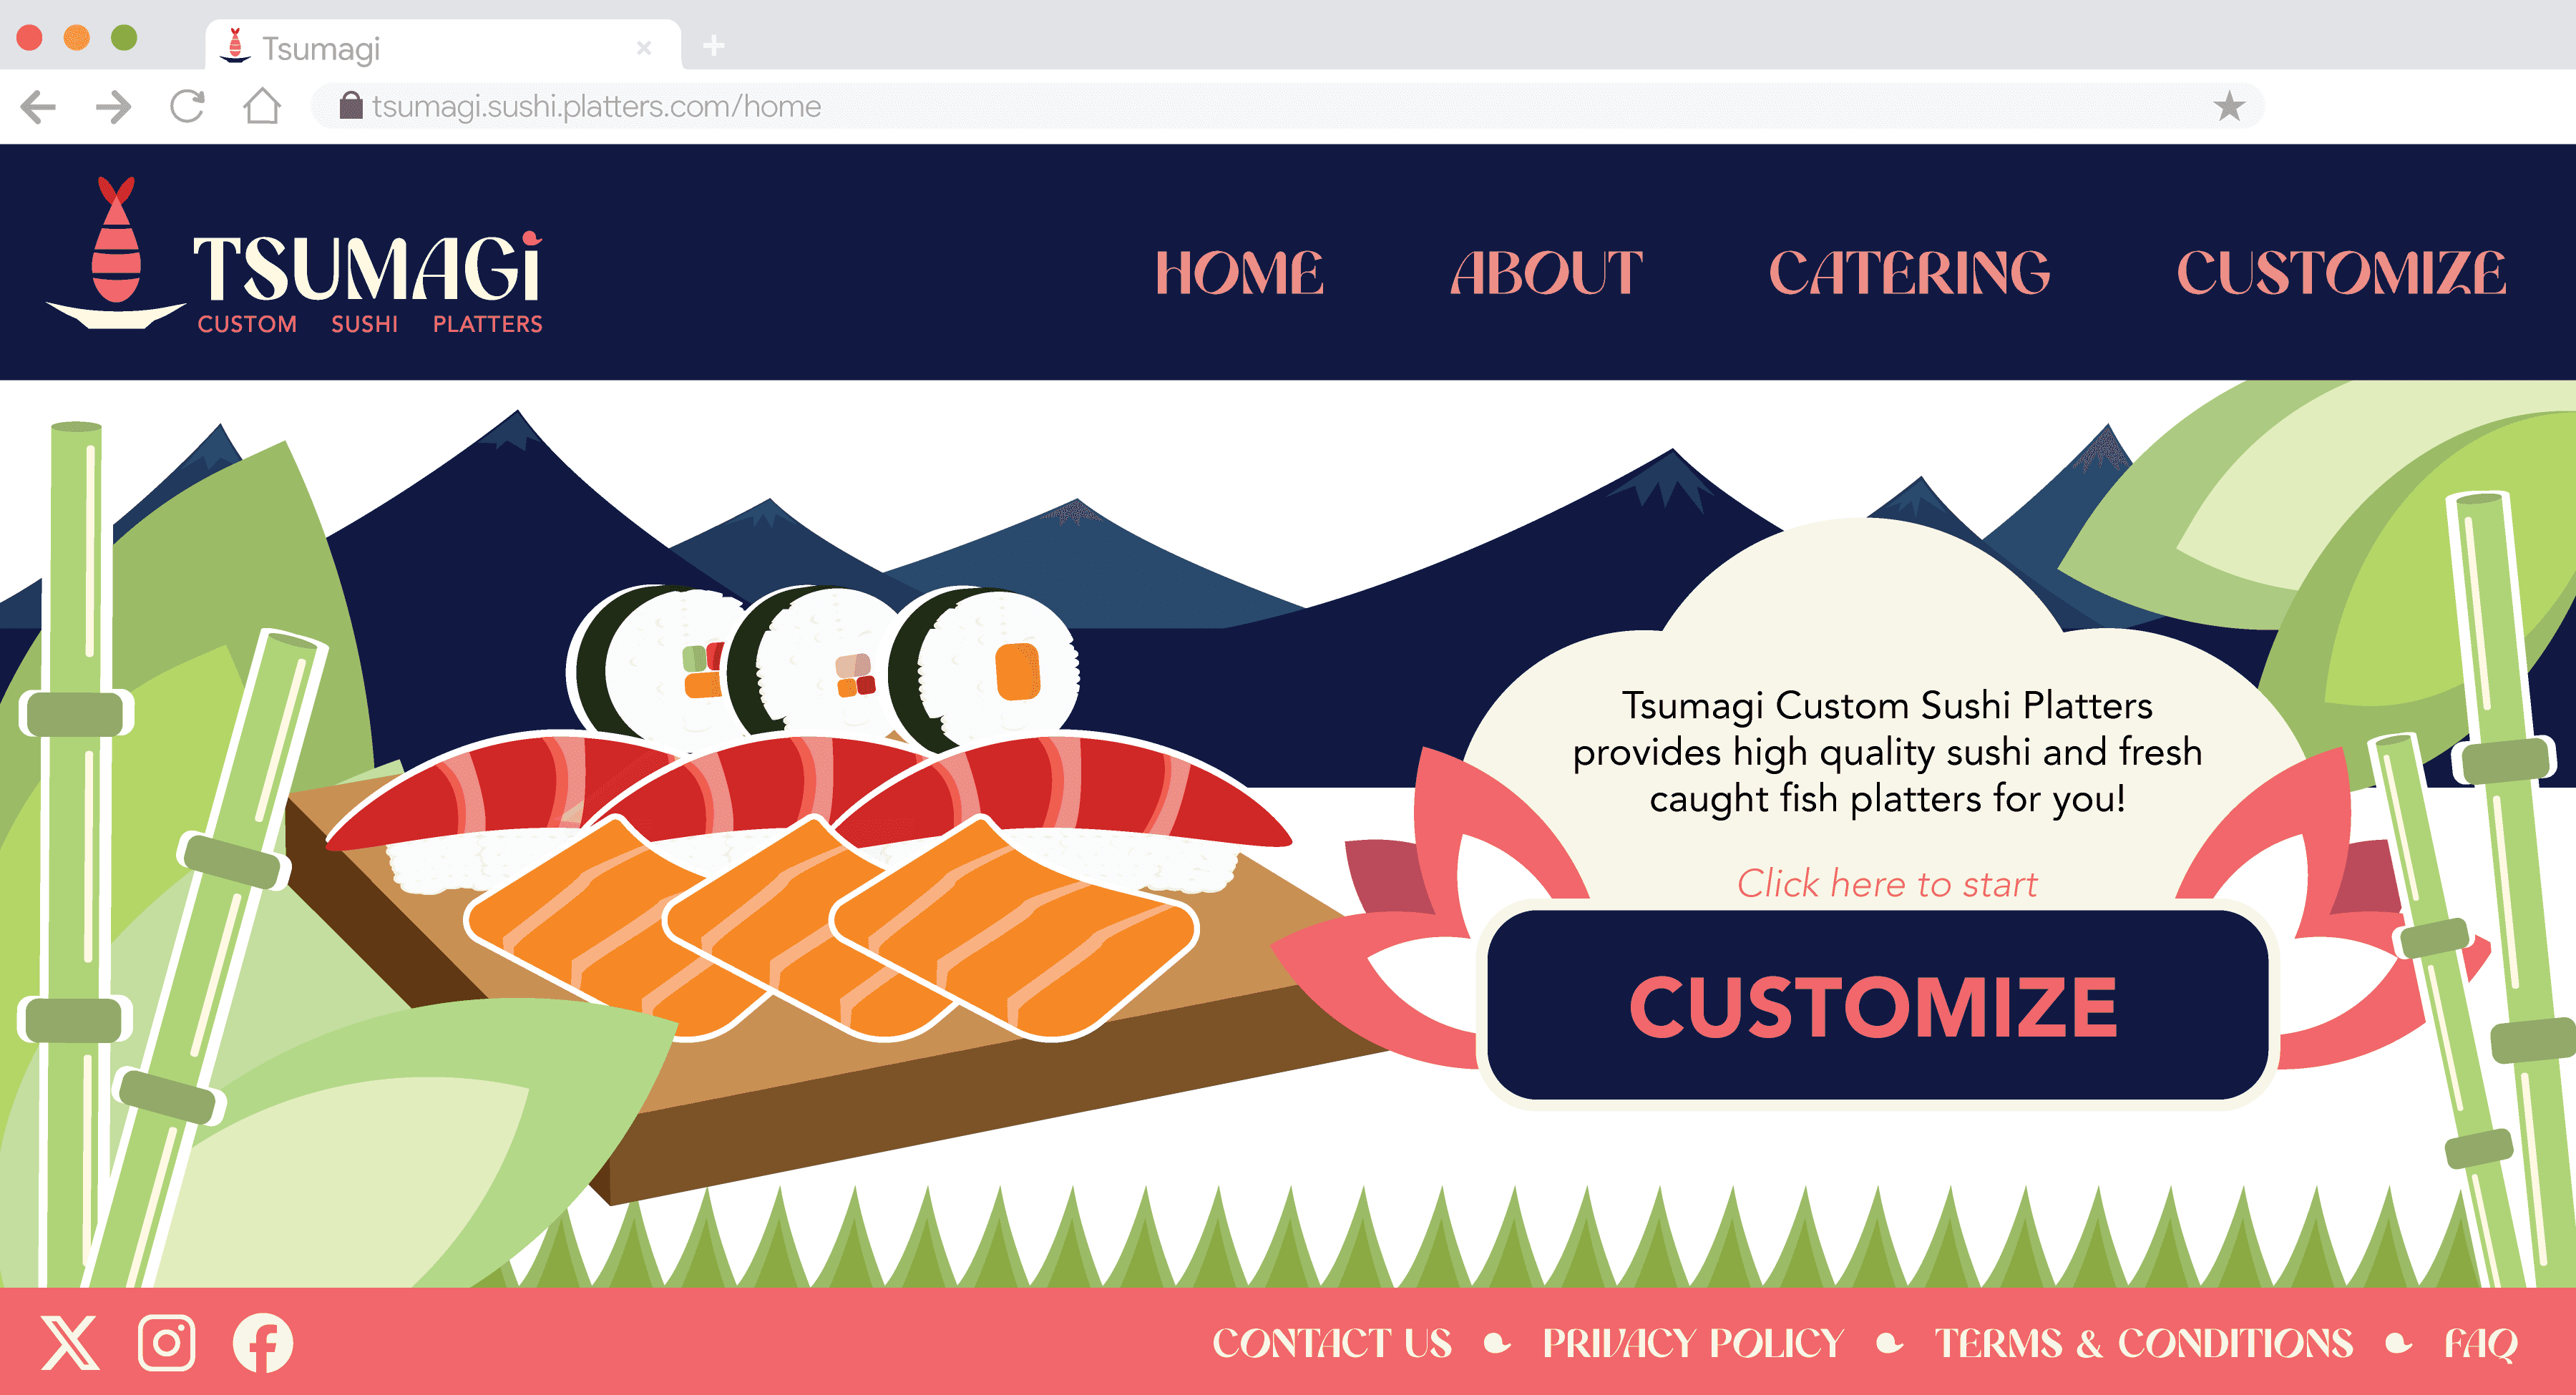The width and height of the screenshot is (2576, 1395).
Task: Go forward with the right arrow
Action: click(x=113, y=106)
